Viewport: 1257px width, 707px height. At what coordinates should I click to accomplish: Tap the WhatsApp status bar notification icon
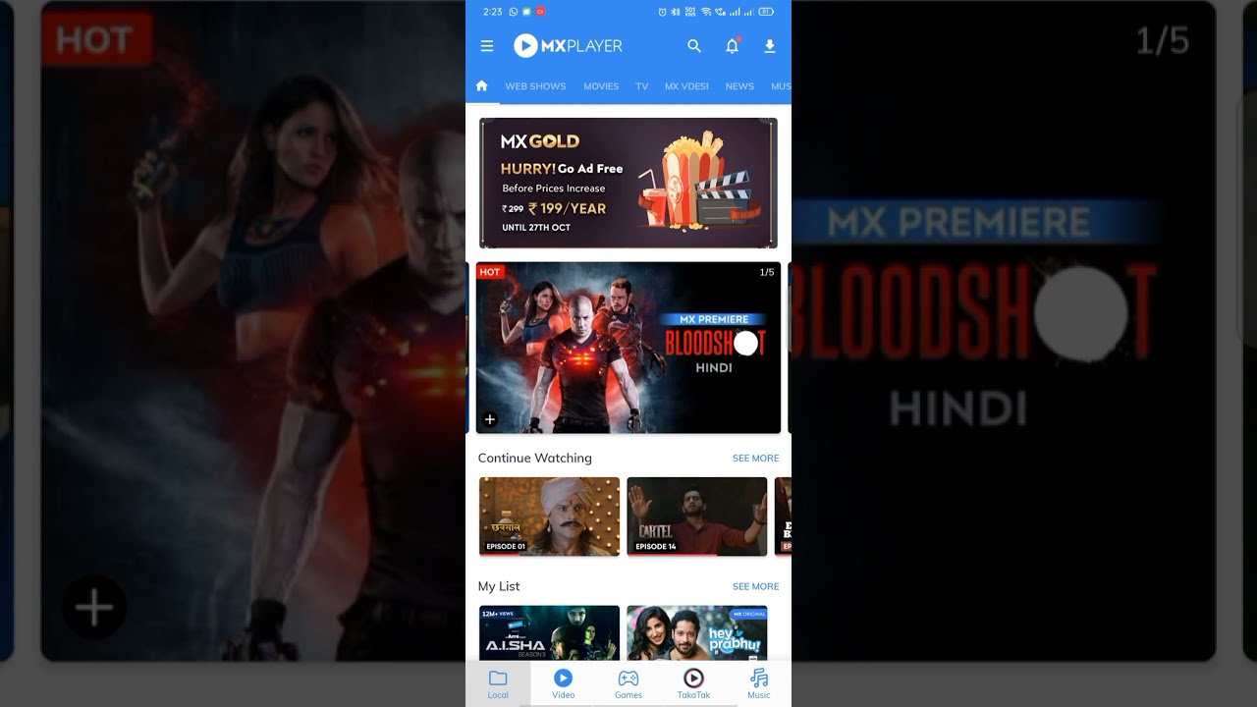(x=513, y=12)
